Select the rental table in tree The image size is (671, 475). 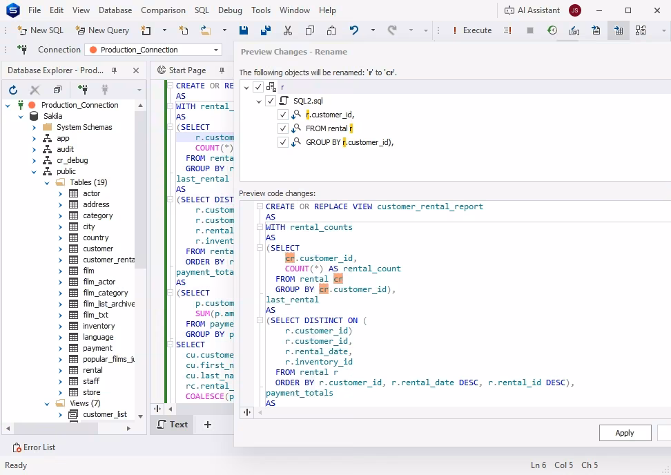(93, 370)
